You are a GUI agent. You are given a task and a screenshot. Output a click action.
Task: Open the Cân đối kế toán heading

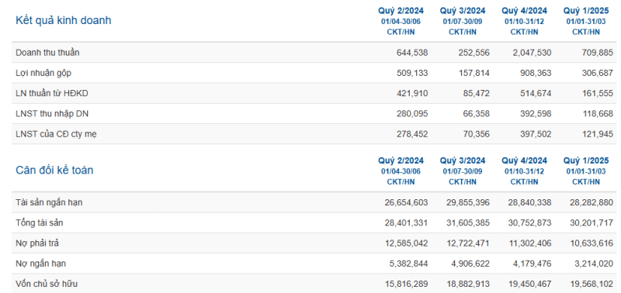click(54, 171)
